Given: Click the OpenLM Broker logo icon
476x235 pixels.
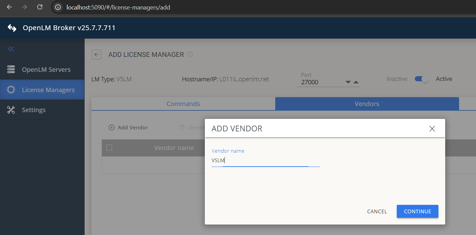Looking at the screenshot, I should pyautogui.click(x=11, y=27).
